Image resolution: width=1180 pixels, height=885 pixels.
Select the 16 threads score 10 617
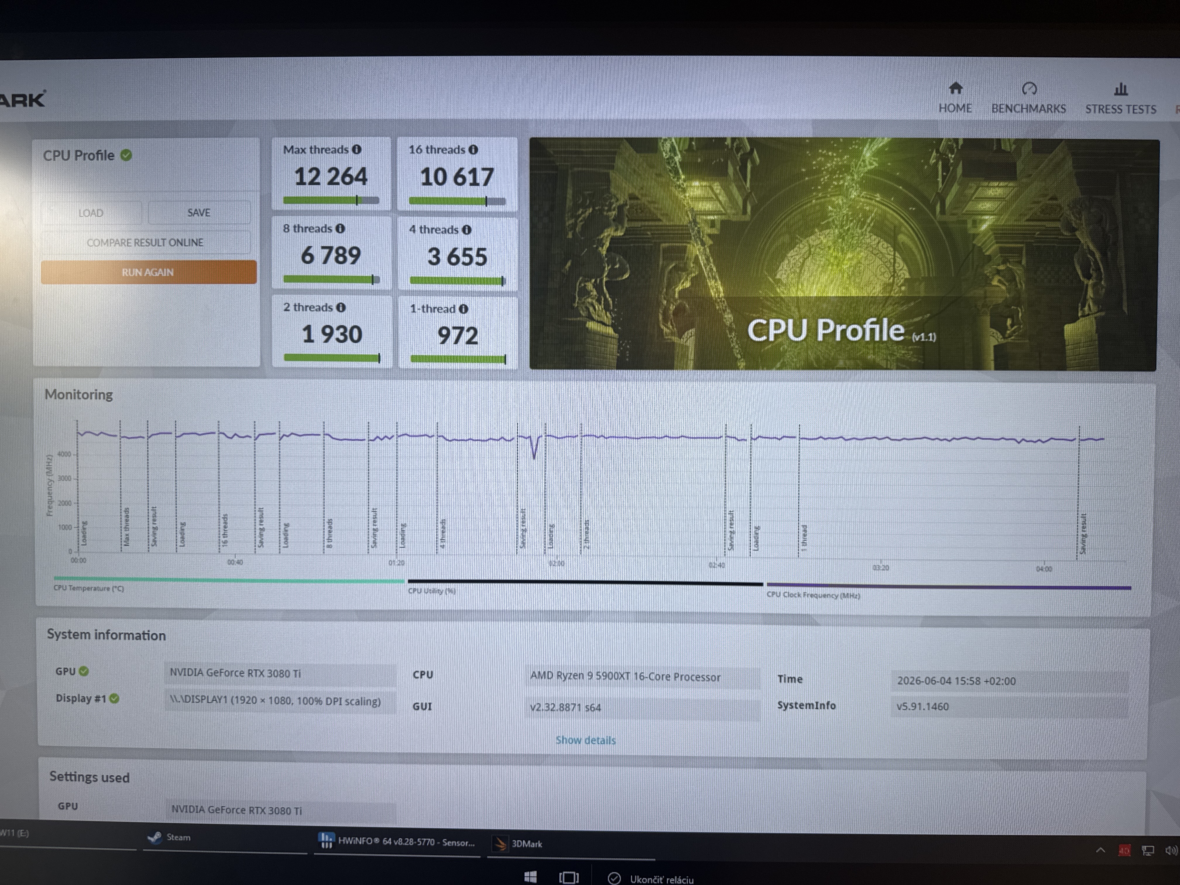[x=457, y=177]
